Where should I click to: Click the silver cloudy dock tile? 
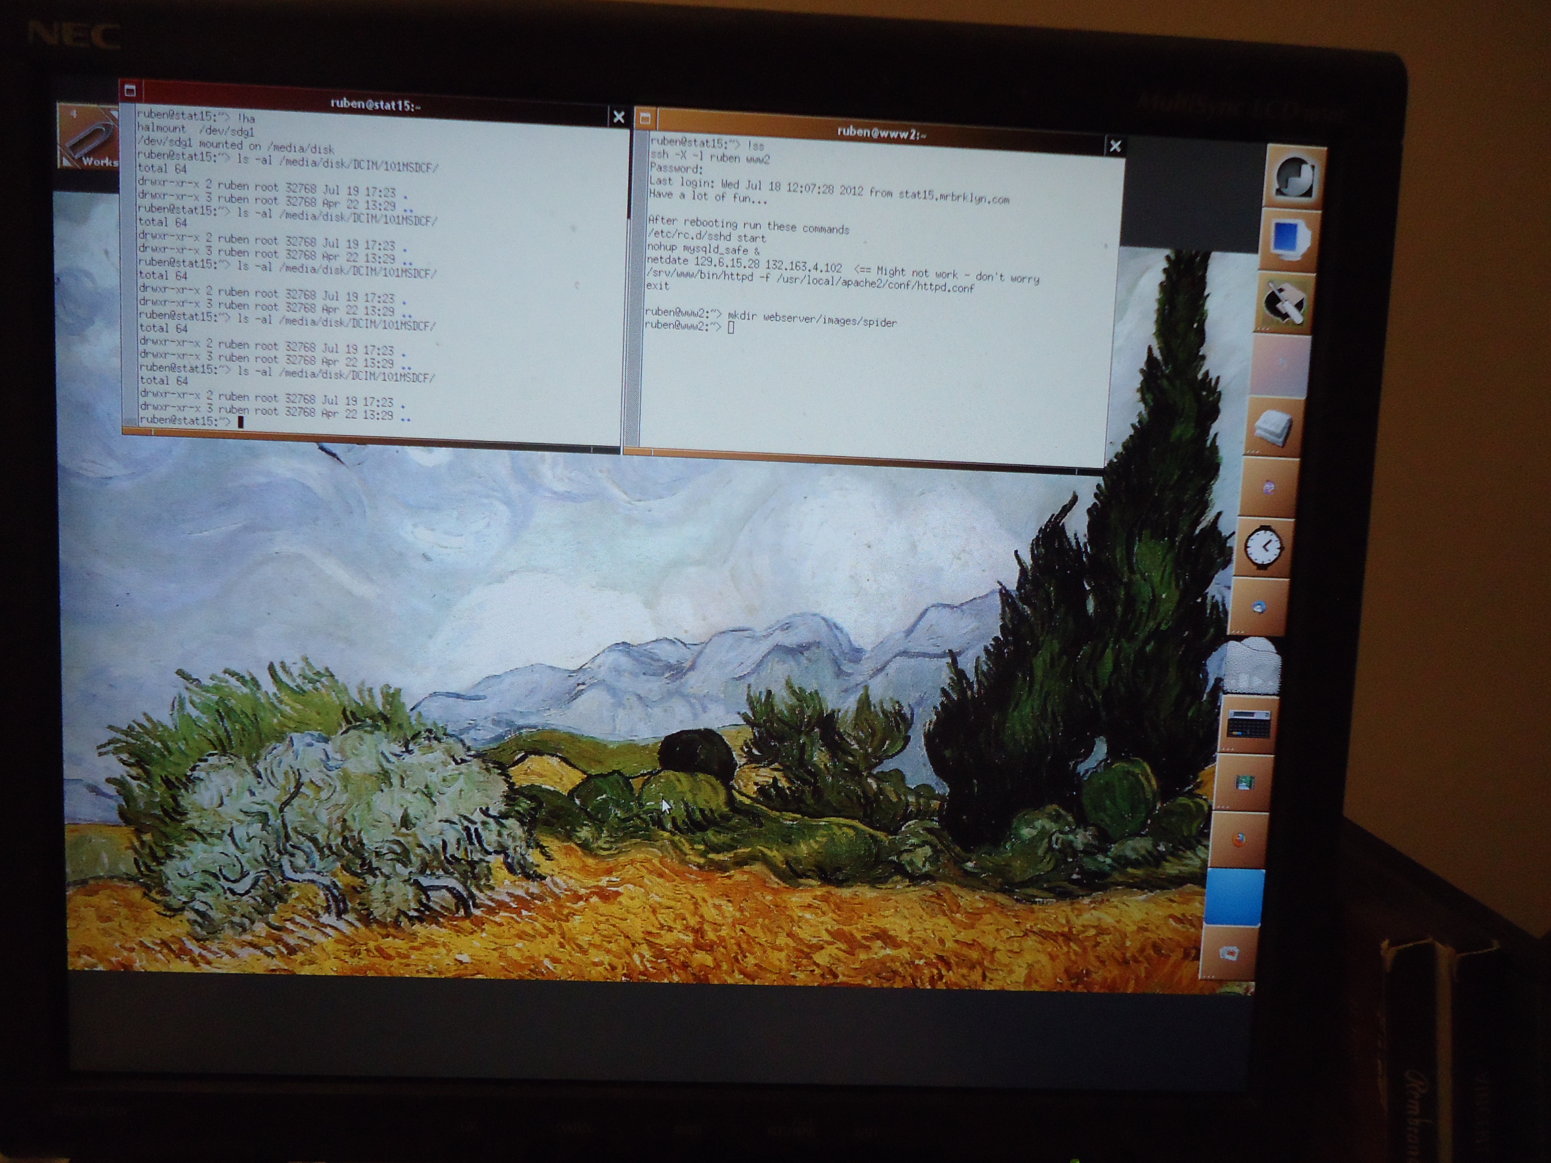[1254, 666]
